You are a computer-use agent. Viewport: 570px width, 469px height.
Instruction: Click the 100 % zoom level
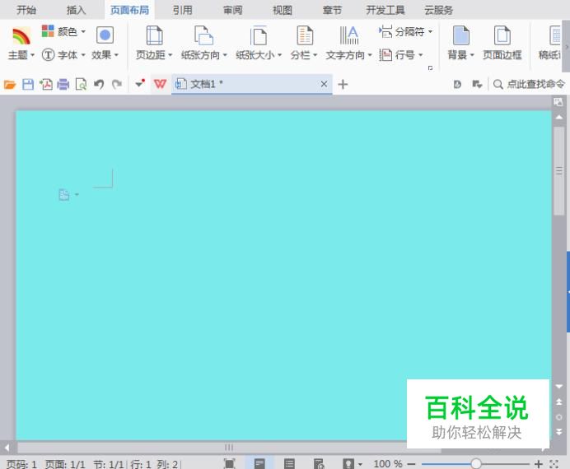pos(387,463)
